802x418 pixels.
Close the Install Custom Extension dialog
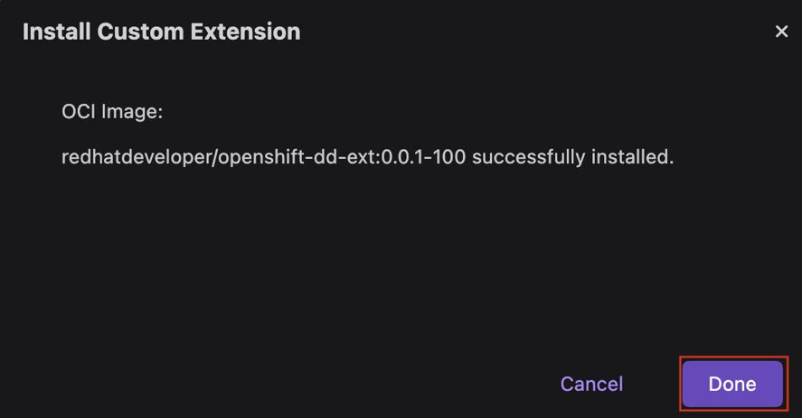(781, 32)
